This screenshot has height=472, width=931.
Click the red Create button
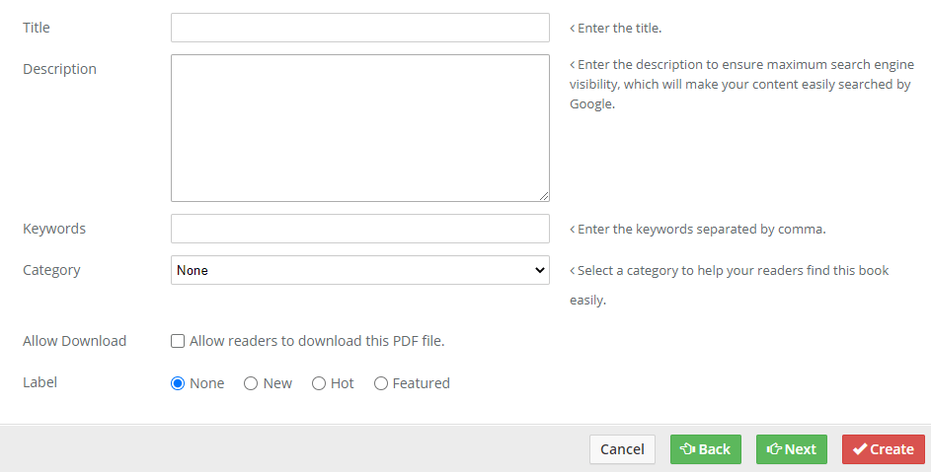pyautogui.click(x=883, y=449)
